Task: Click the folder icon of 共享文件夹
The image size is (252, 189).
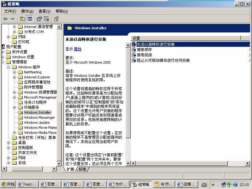Action: pos(14,153)
